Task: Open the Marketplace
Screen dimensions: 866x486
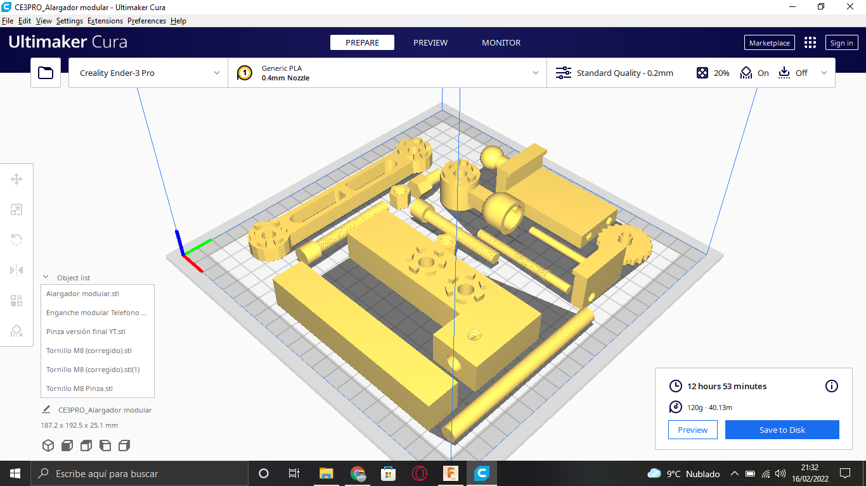Action: click(770, 42)
